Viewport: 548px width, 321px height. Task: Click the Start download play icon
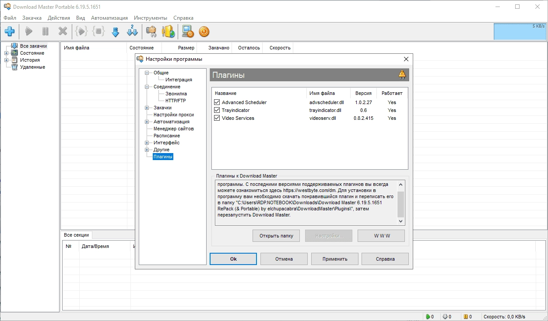pos(29,31)
